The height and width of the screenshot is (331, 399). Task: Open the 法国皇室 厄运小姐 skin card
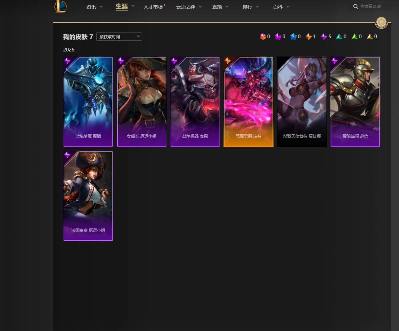click(x=88, y=196)
